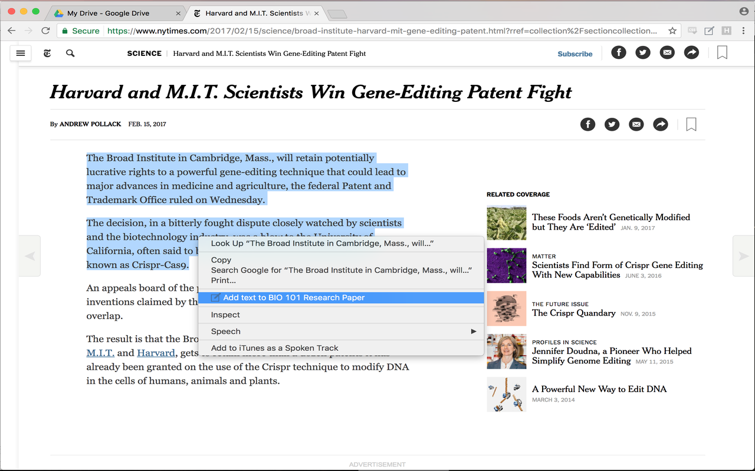The image size is (755, 471).
Task: Bookmark article using icon beside byline
Action: point(691,124)
